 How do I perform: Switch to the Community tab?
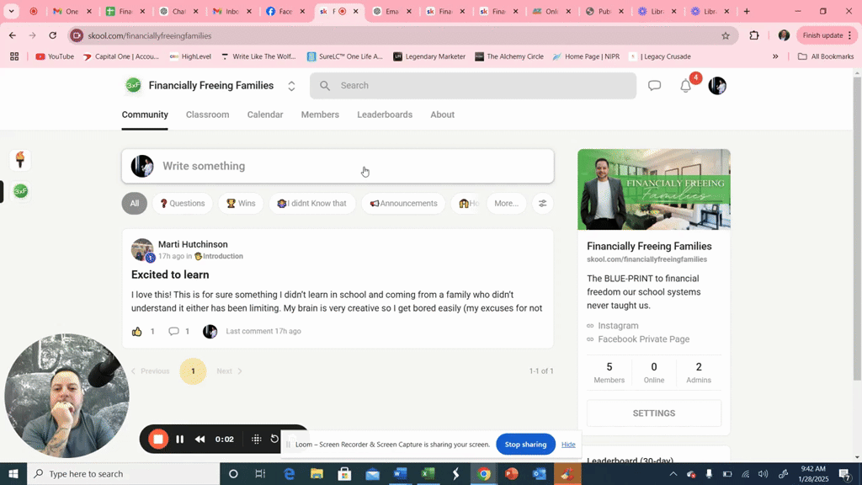145,115
